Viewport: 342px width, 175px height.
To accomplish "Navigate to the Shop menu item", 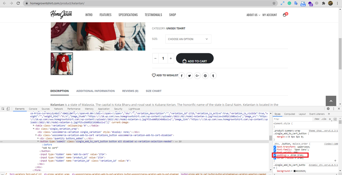I will [173, 15].
